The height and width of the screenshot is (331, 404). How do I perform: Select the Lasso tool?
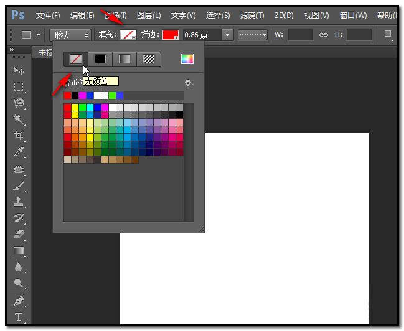point(19,103)
